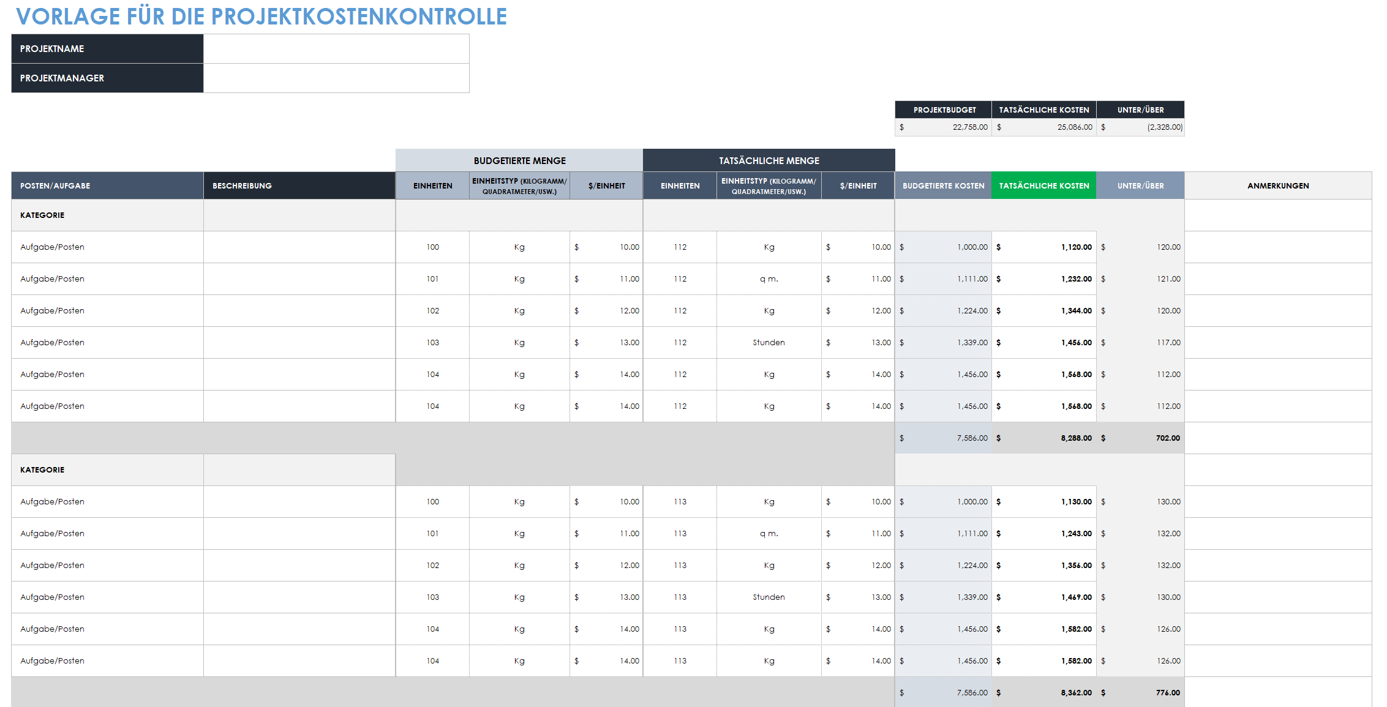The image size is (1387, 707).
Task: Click actual cost 1,356.00 cell
Action: click(1044, 566)
